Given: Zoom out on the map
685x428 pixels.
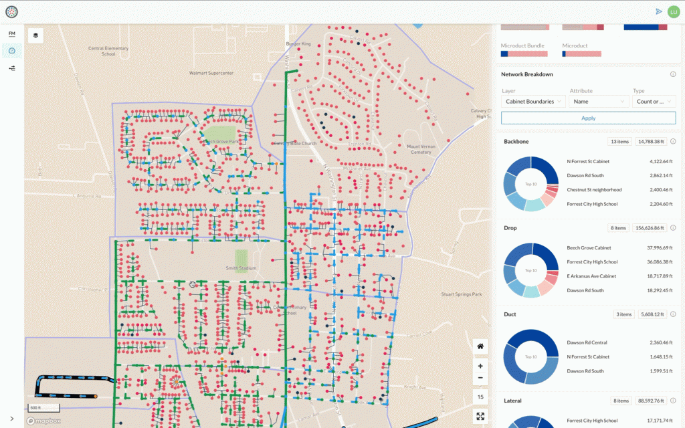Looking at the screenshot, I should (x=480, y=378).
